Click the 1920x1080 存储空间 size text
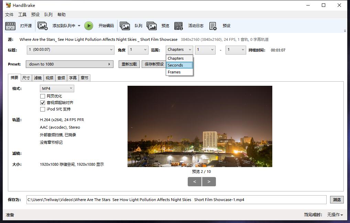 coord(72,164)
